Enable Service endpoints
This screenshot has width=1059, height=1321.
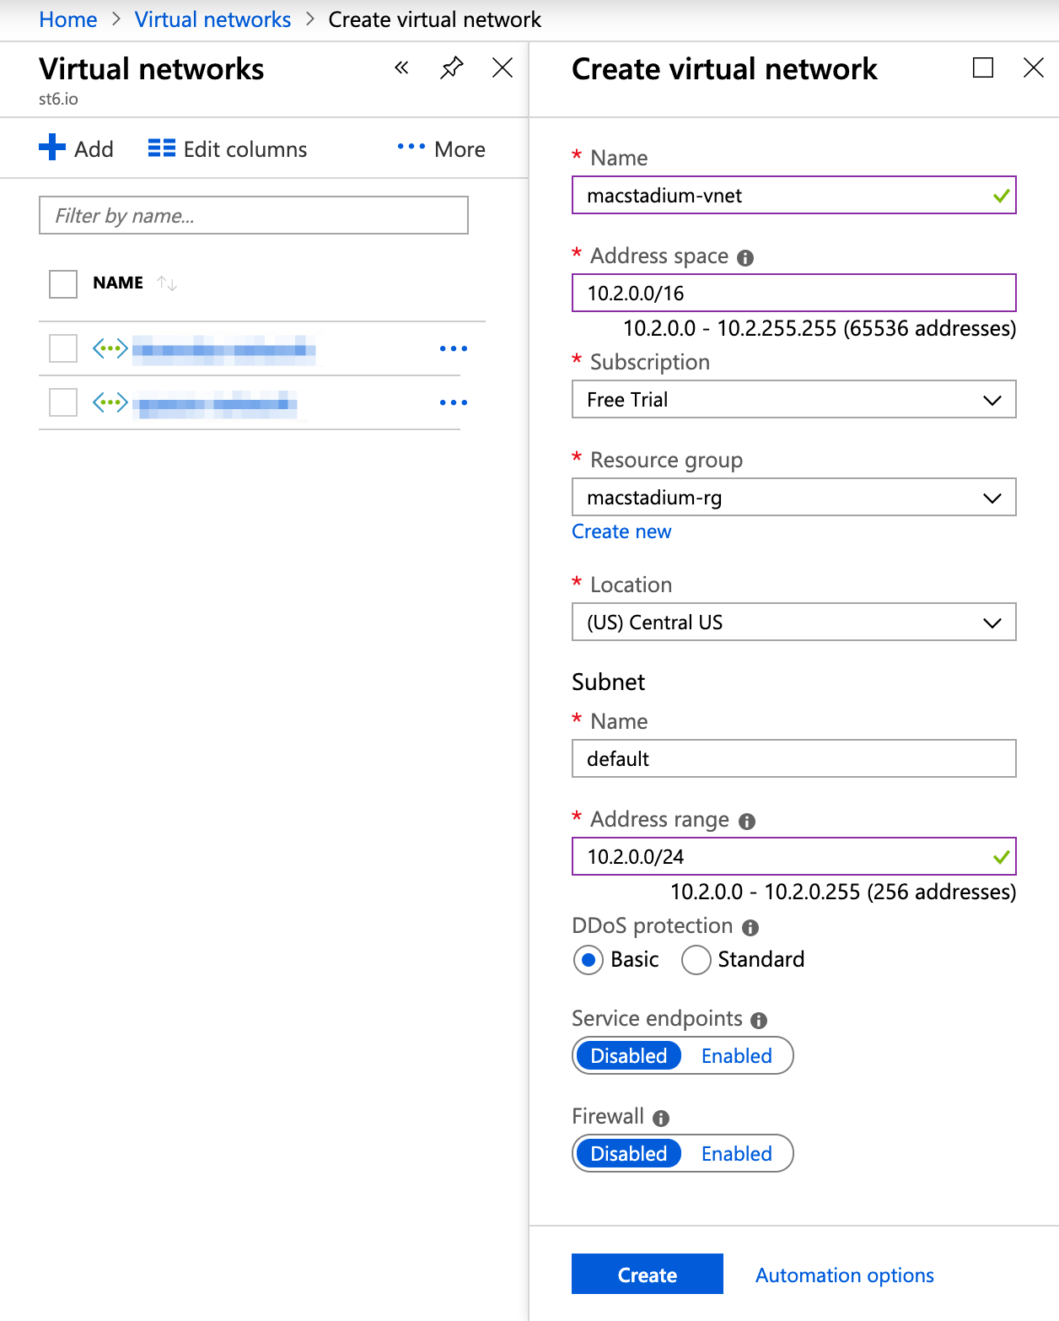(736, 1055)
